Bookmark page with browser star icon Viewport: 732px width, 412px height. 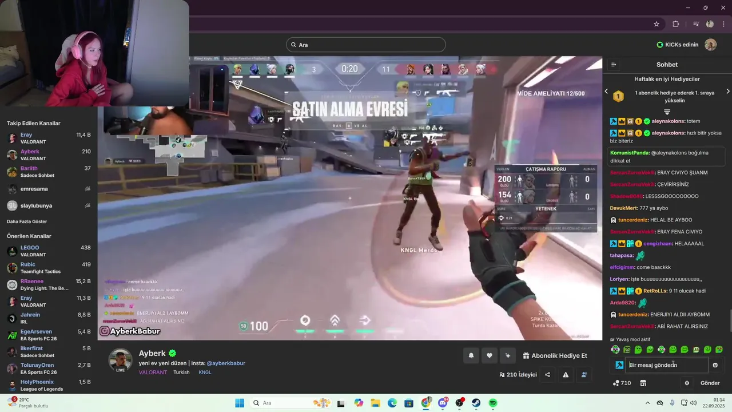[657, 24]
